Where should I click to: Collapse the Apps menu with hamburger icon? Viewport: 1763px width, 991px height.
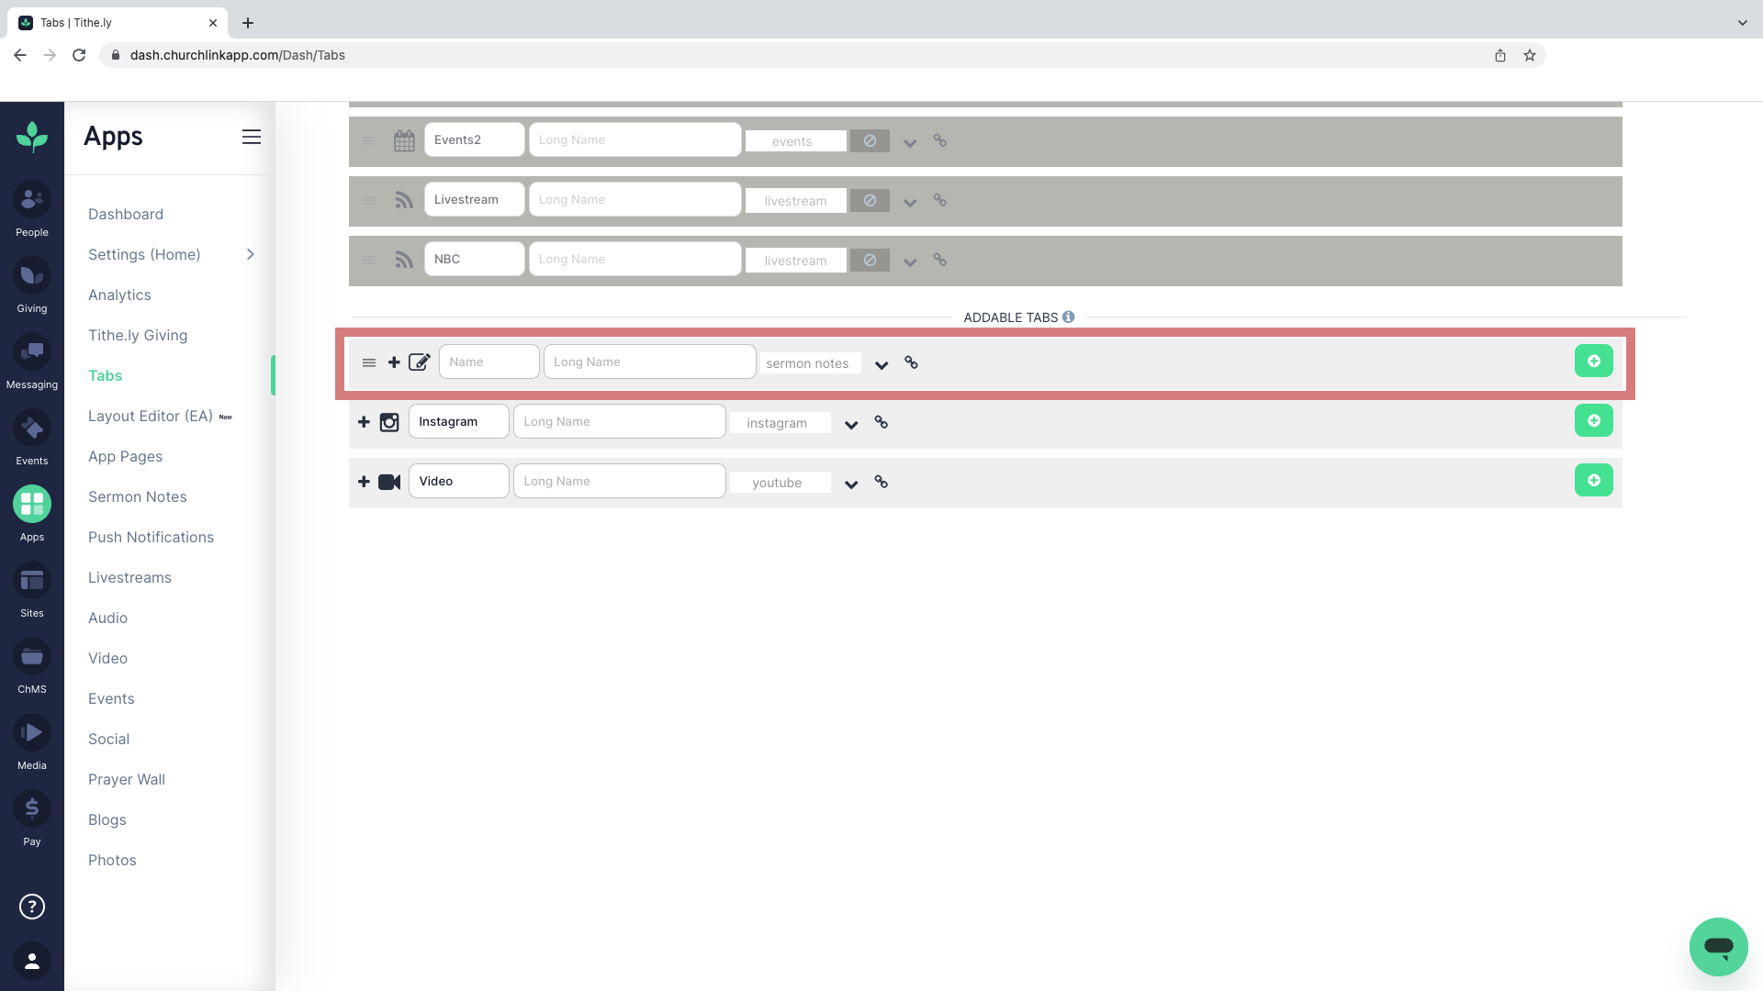pos(252,137)
